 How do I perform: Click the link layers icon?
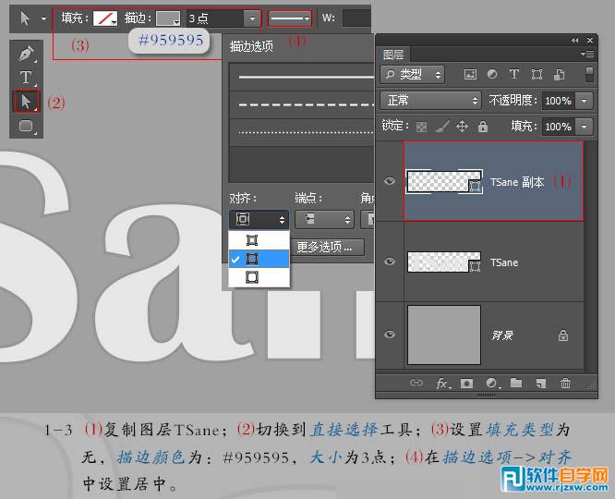click(416, 383)
